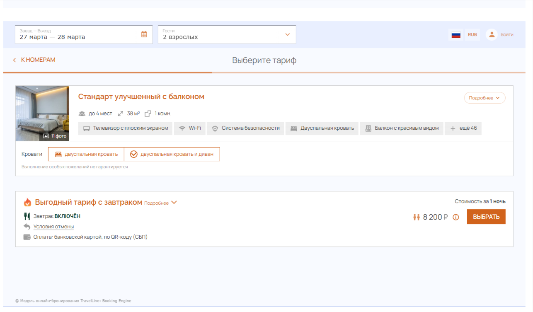
Task: Open the guests dropdown
Action: point(227,35)
